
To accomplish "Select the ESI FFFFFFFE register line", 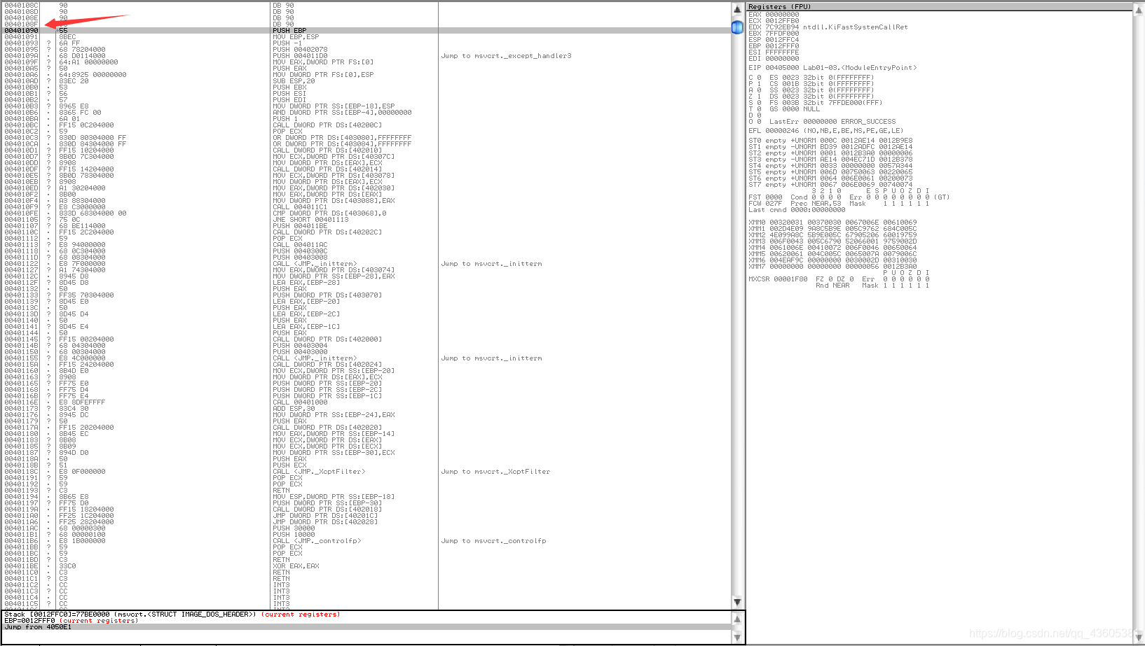I will point(774,52).
